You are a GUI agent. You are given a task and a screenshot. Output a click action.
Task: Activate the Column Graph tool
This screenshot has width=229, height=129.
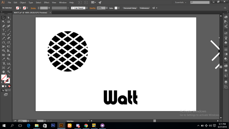coord(9,63)
